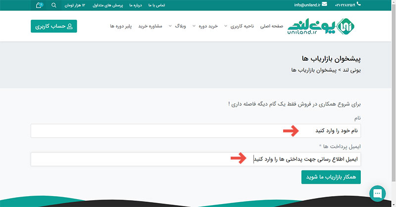Expand ناحیه کاربری dropdown menu
Screen dimensions: 396x207
tap(239, 26)
